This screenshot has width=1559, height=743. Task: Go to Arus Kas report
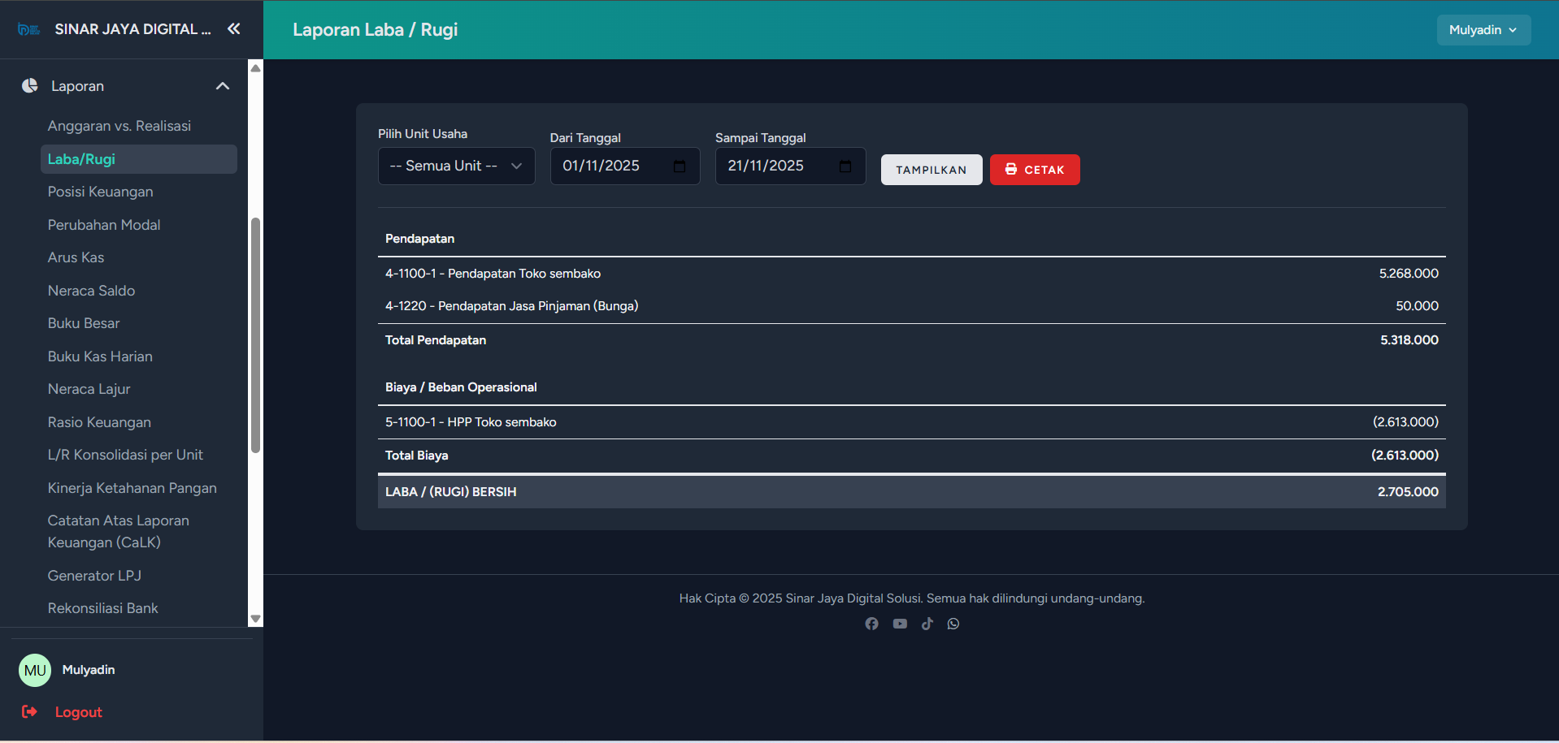76,257
